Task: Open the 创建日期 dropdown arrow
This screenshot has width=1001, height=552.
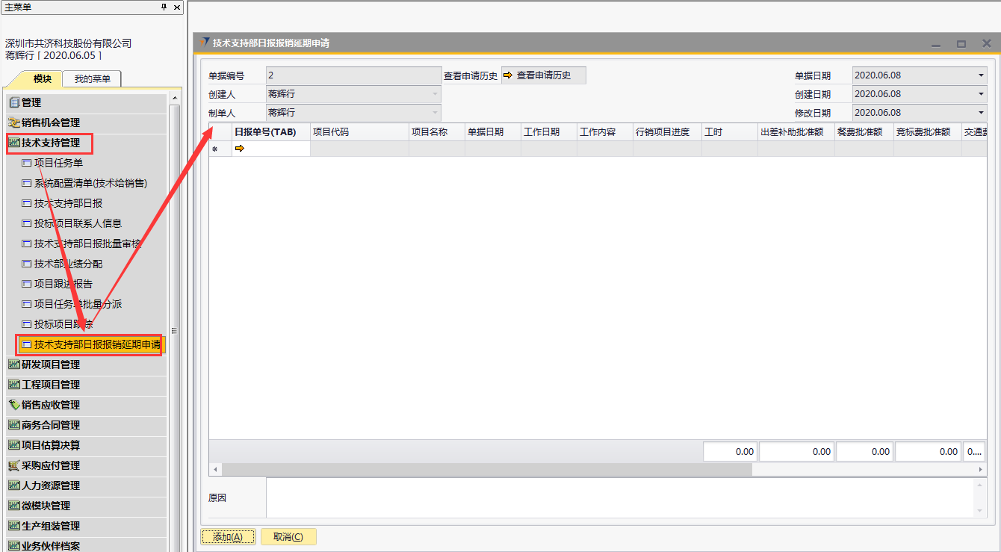Action: pyautogui.click(x=981, y=94)
